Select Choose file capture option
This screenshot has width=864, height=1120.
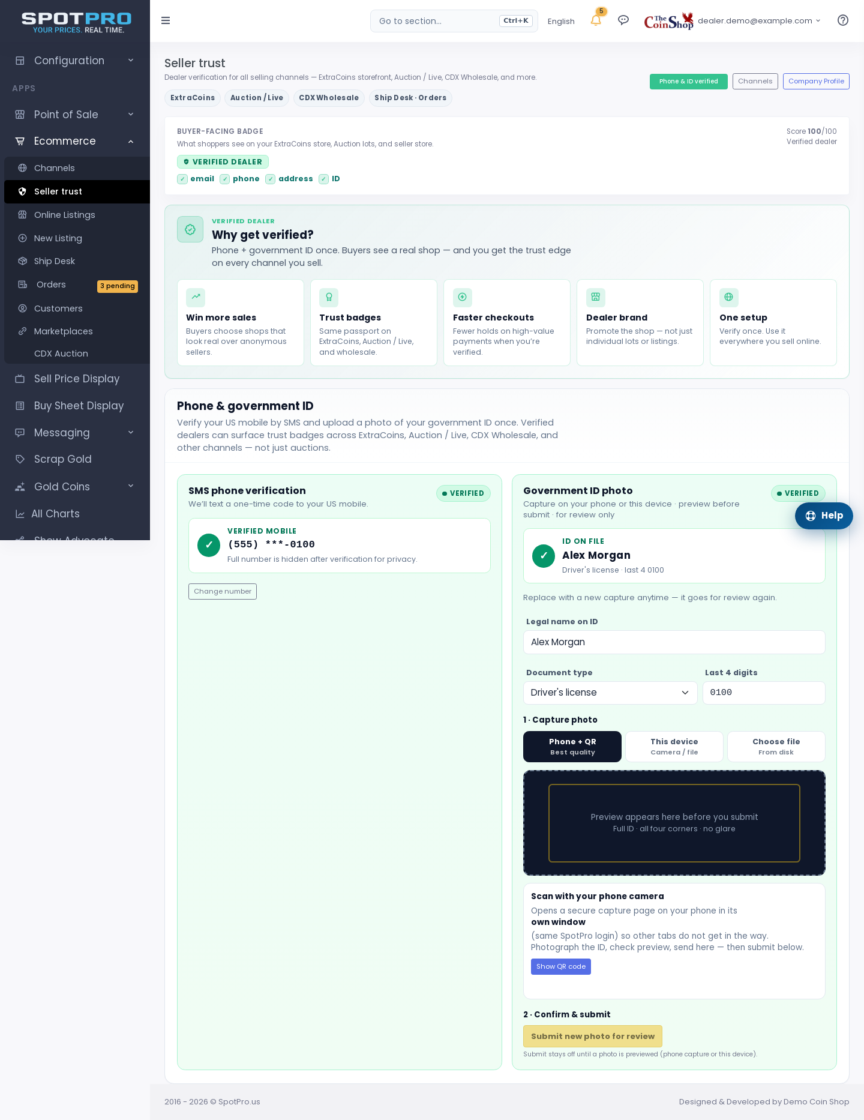[x=776, y=747]
